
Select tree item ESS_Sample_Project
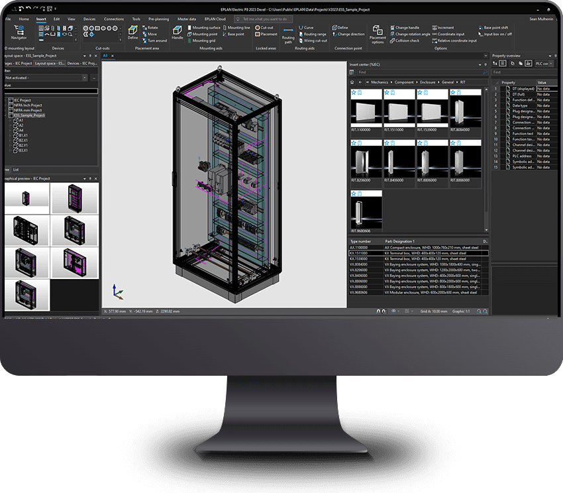pyautogui.click(x=29, y=115)
